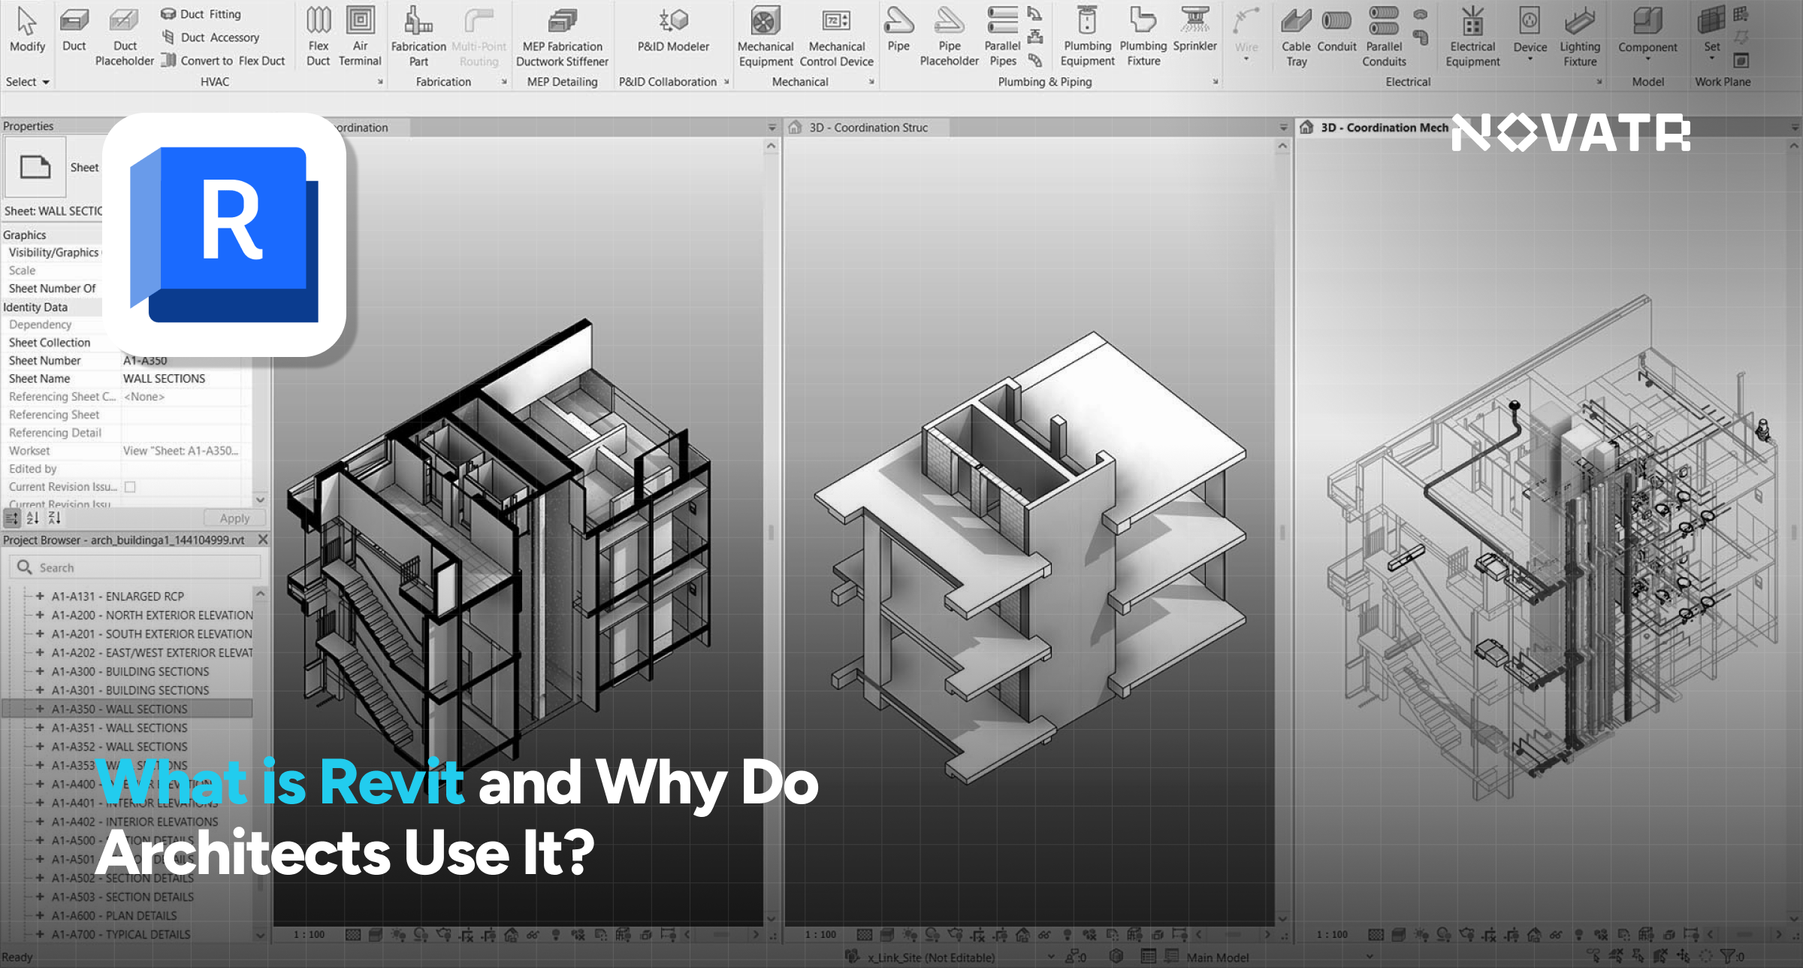Expand the A1-A300 Building Sections sheet

(40, 671)
